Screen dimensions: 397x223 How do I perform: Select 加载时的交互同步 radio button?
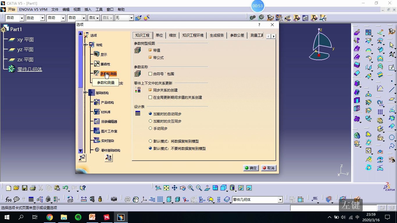coord(150,121)
